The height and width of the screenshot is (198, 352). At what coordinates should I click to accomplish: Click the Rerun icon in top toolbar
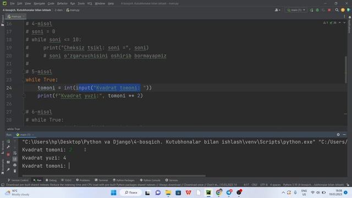point(311,10)
